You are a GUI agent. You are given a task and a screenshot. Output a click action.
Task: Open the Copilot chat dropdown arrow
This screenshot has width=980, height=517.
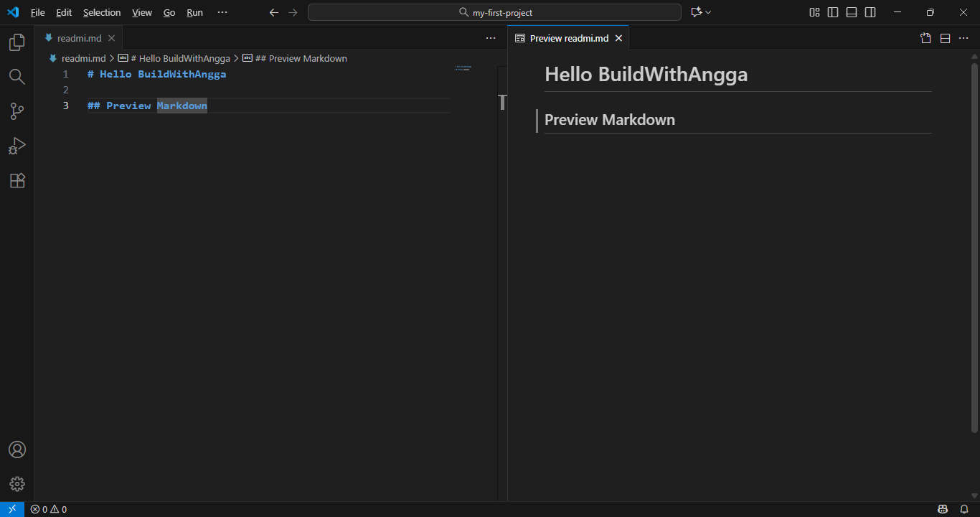pos(709,11)
